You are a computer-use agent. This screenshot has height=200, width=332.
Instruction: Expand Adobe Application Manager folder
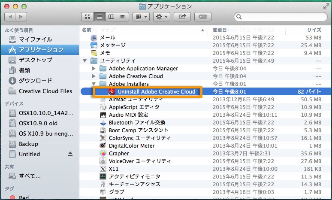pos(94,69)
